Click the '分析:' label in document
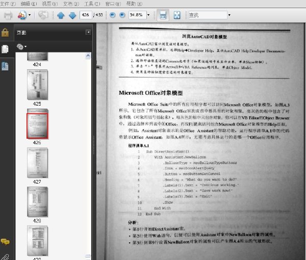The image size is (306, 260). pyautogui.click(x=133, y=223)
